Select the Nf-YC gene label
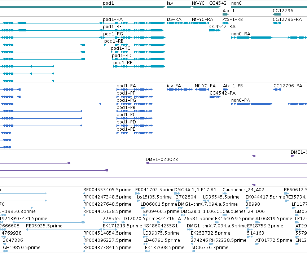Viewport: 307px width, 253px height. 198,3
